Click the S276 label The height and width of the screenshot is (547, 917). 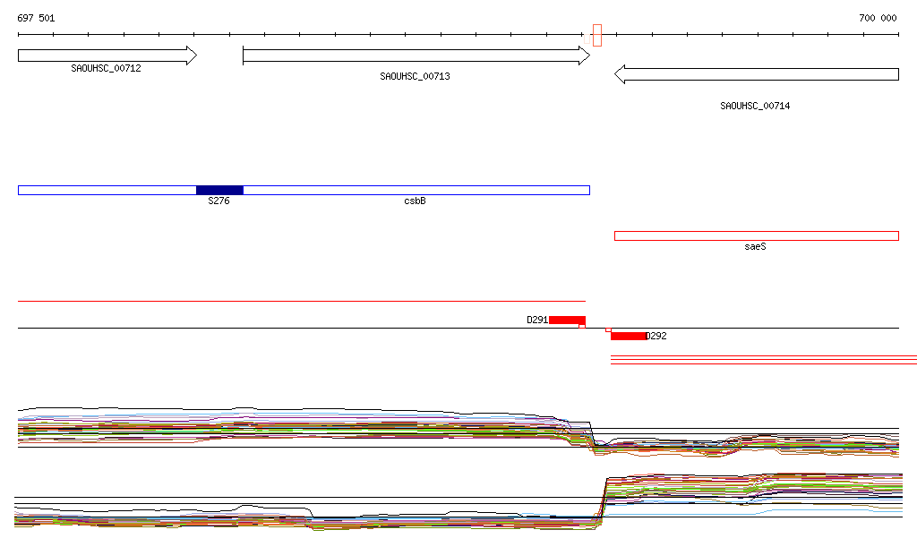click(x=219, y=201)
